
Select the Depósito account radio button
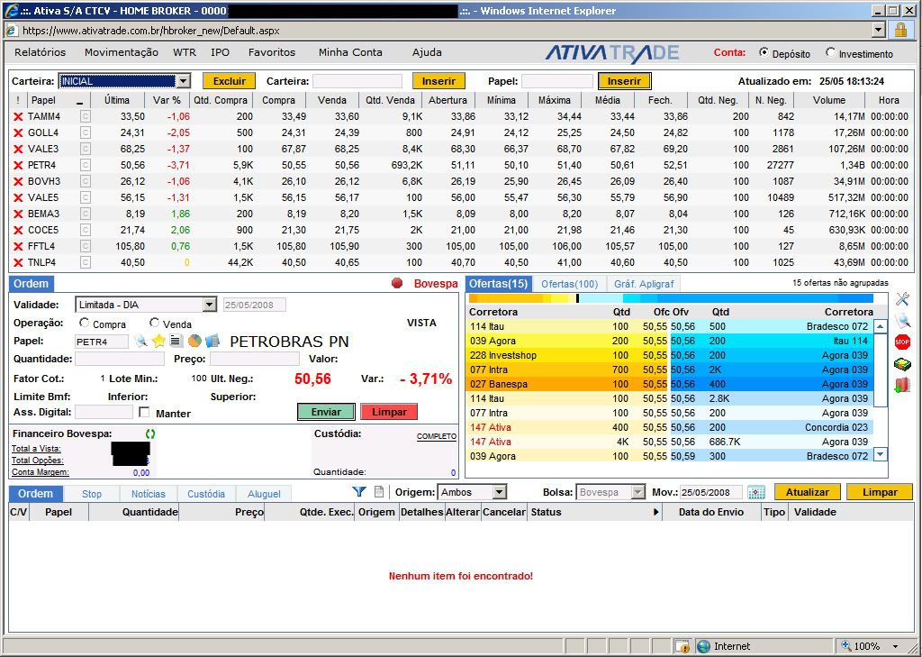click(764, 51)
